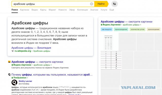Select the произношение filter chip

pos(154,29)
